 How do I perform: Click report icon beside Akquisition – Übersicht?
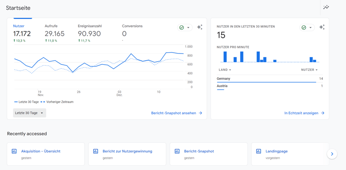click(14, 151)
